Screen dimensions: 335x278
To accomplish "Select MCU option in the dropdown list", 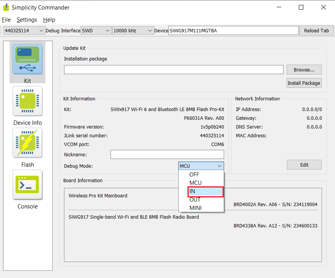I will pyautogui.click(x=201, y=183).
